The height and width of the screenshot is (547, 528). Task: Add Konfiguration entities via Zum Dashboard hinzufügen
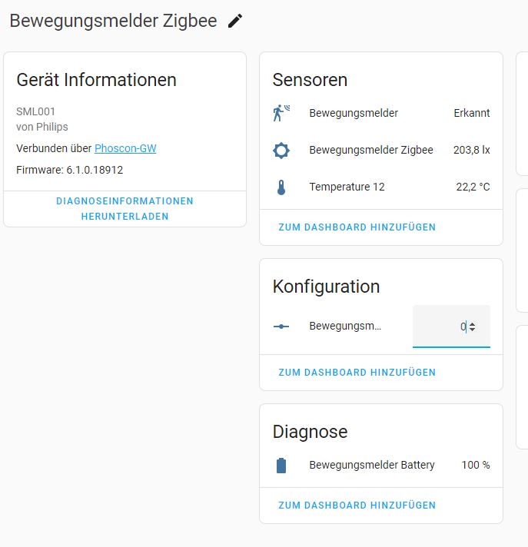click(357, 373)
